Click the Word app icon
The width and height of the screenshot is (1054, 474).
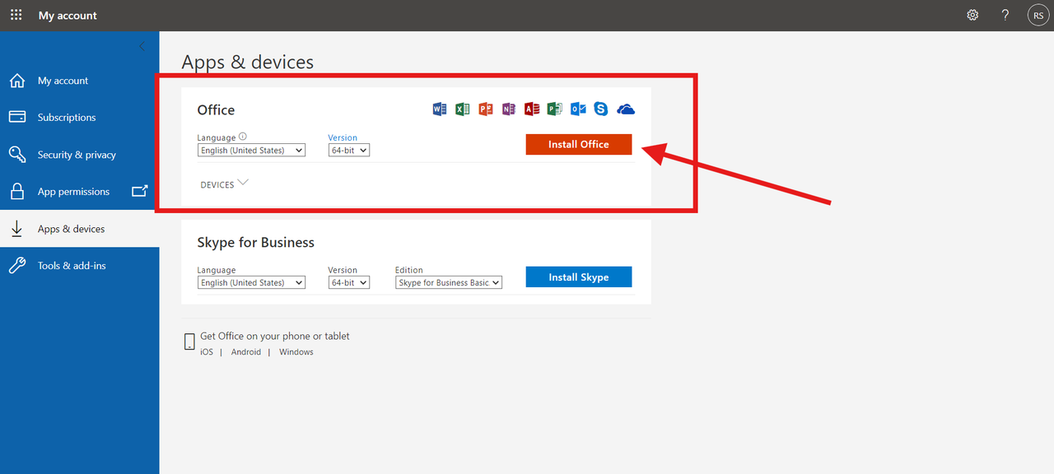click(x=440, y=109)
